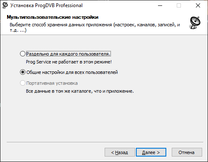Click the "Prog Service не работает" warning note
This screenshot has width=208, height=162.
point(69,62)
